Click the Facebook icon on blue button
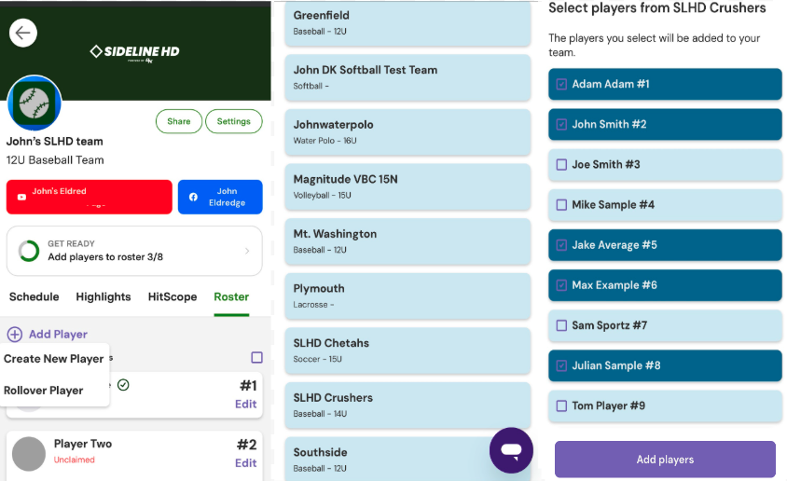This screenshot has height=481, width=787. pos(193,197)
